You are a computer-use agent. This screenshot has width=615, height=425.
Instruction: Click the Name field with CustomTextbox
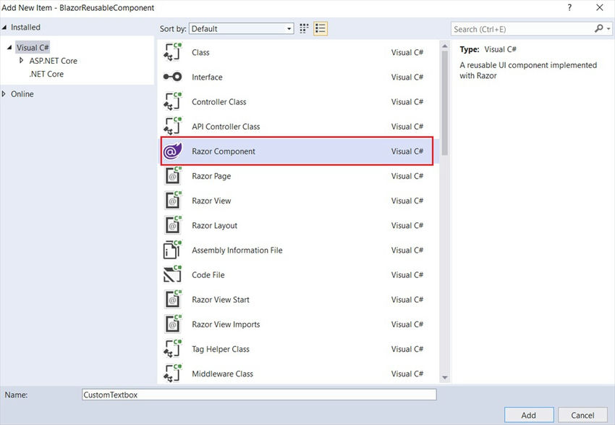tap(259, 395)
